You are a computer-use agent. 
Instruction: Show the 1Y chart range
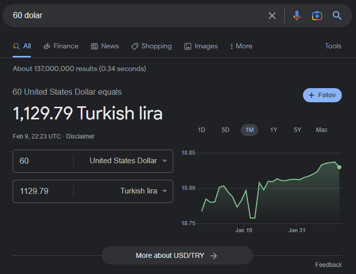[274, 130]
